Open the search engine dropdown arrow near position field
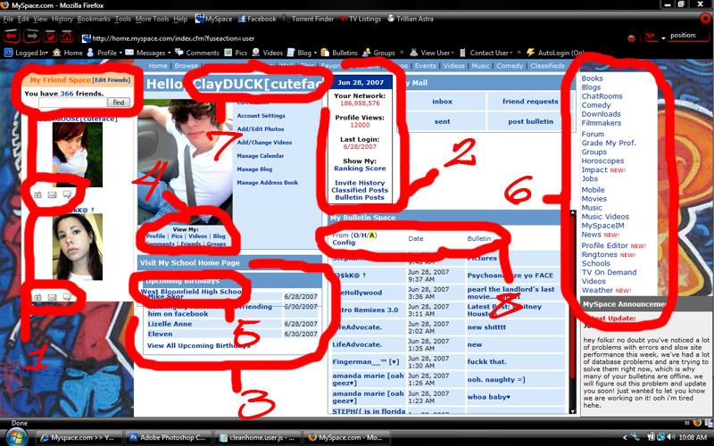 pos(663,37)
